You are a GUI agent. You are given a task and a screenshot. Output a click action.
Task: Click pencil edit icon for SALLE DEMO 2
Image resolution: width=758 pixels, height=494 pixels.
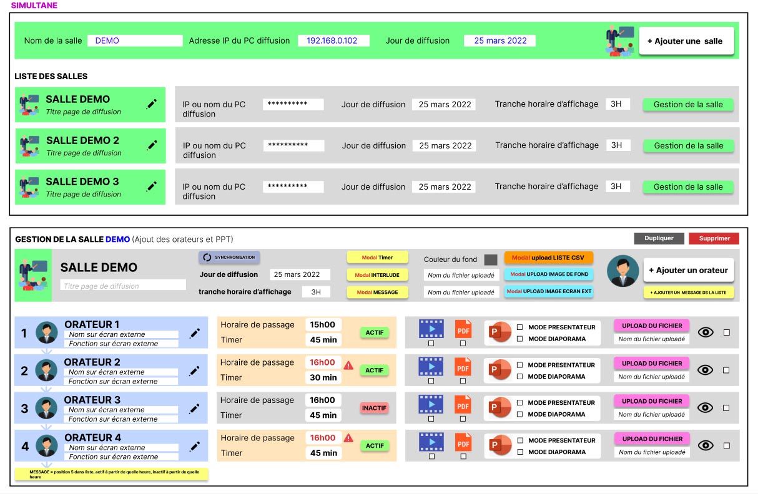152,145
